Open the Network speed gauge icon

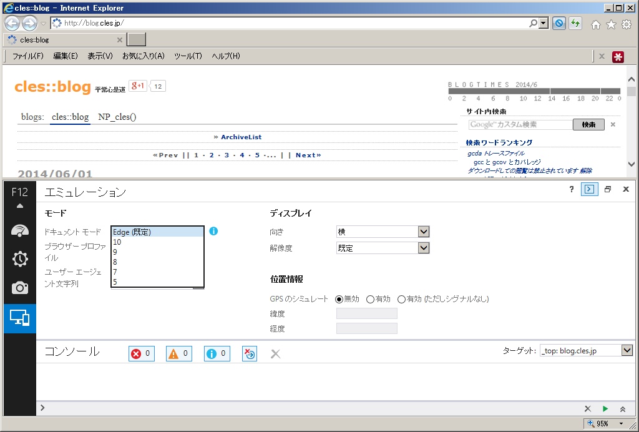coord(19,230)
